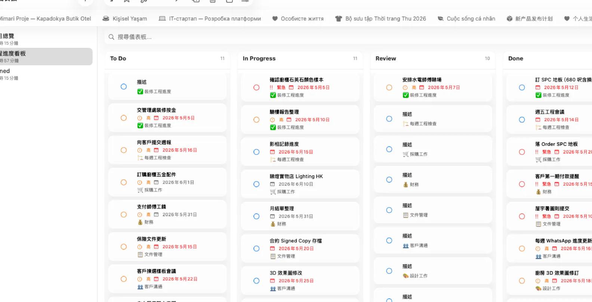Click calendar icon on 驗樓報告整理 card
Viewport: 592px width, 302px height.
pyautogui.click(x=289, y=120)
